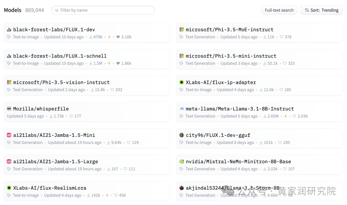This screenshot has width=347, height=205.
Task: Click the task tag icon on Phi-3.5-MoE-instruct card
Action: click(181, 37)
